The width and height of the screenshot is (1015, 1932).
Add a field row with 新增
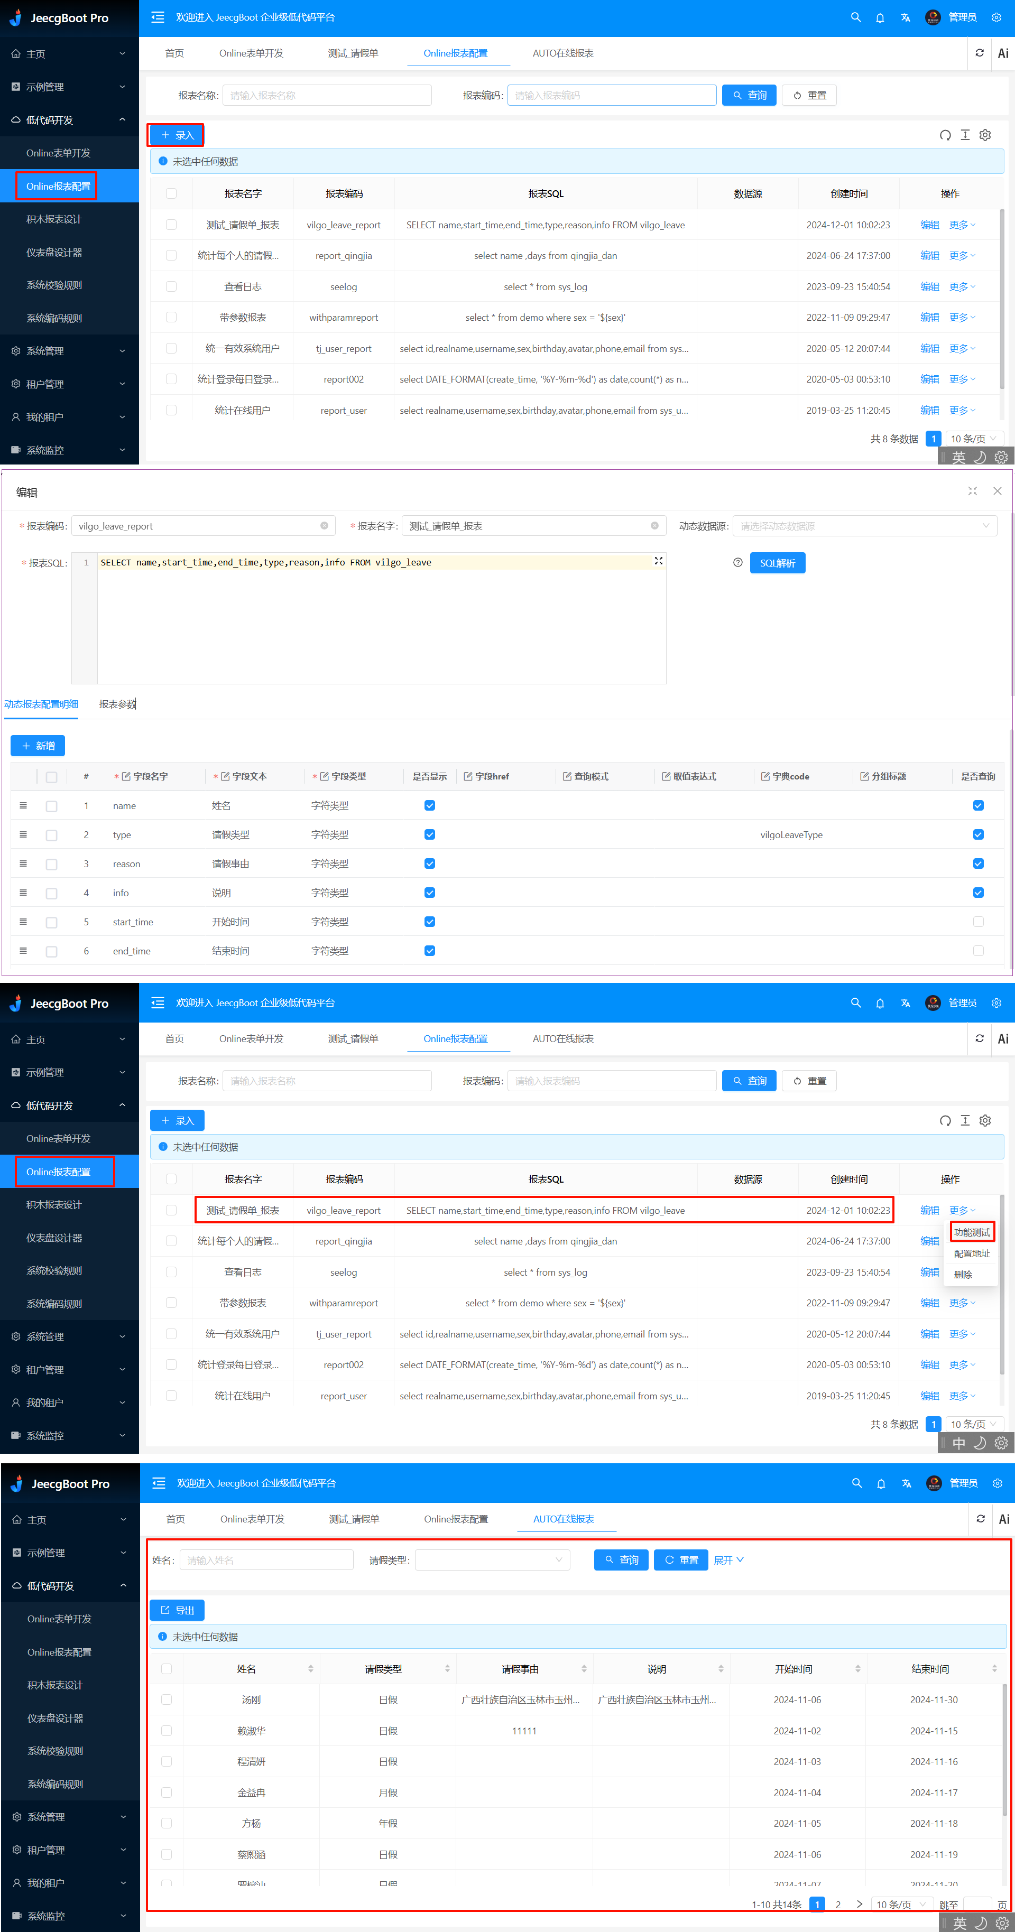(38, 746)
